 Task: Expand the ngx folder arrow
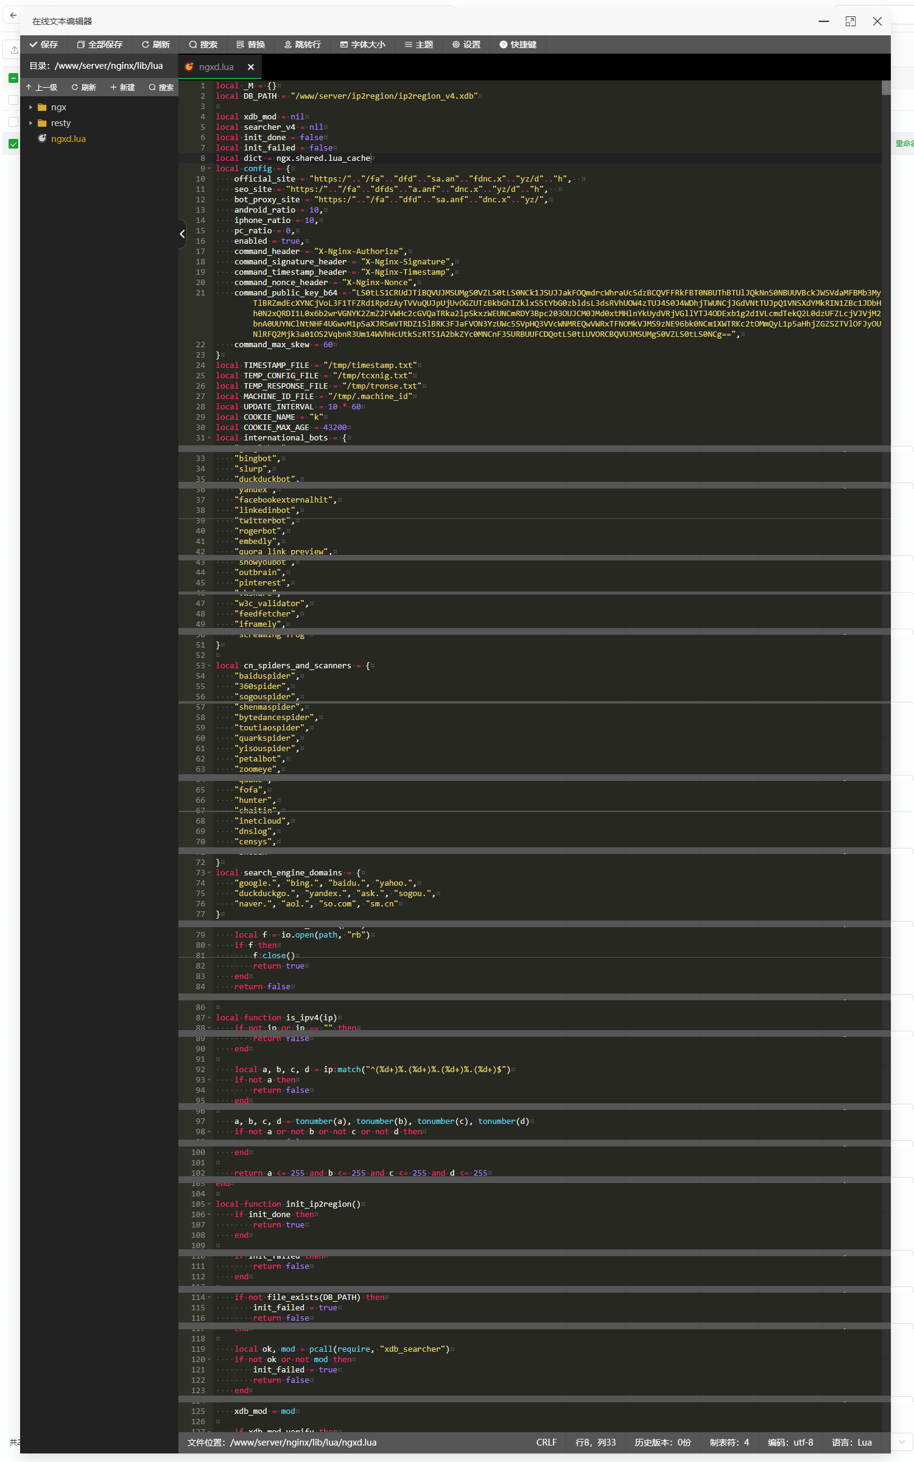click(30, 107)
